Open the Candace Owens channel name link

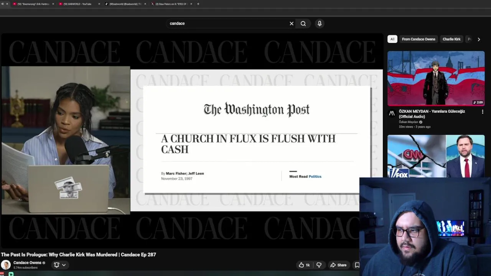[x=27, y=263]
